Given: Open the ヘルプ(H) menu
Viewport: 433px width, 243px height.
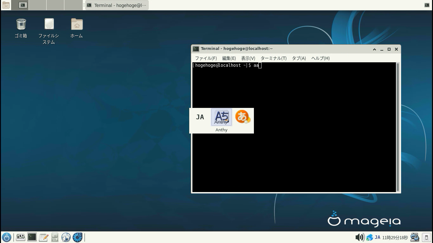Looking at the screenshot, I should pos(320,58).
